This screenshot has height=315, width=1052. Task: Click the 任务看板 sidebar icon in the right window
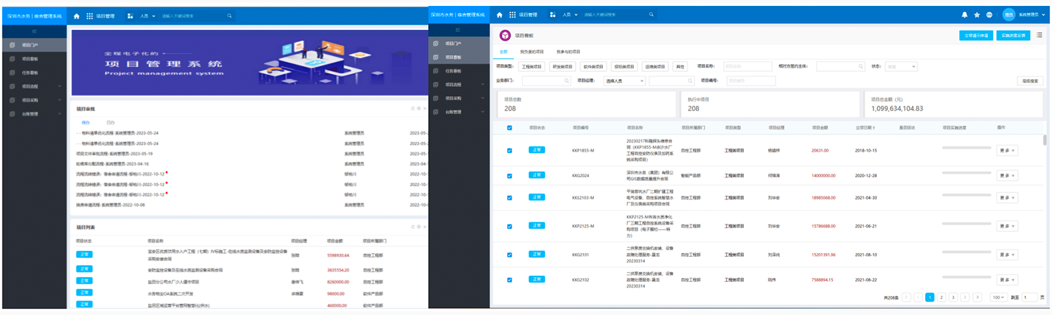436,71
